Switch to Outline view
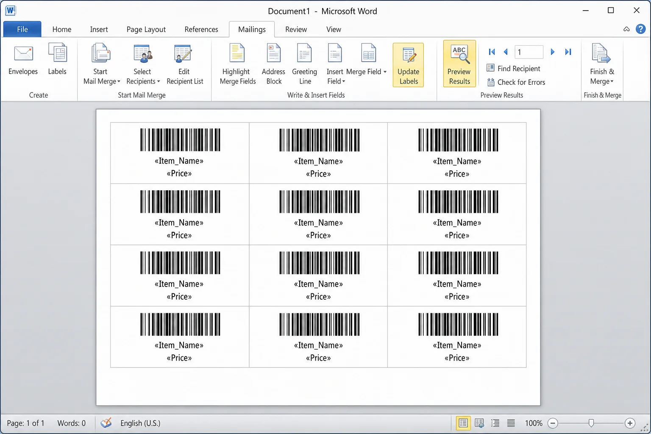The image size is (651, 434). [495, 423]
